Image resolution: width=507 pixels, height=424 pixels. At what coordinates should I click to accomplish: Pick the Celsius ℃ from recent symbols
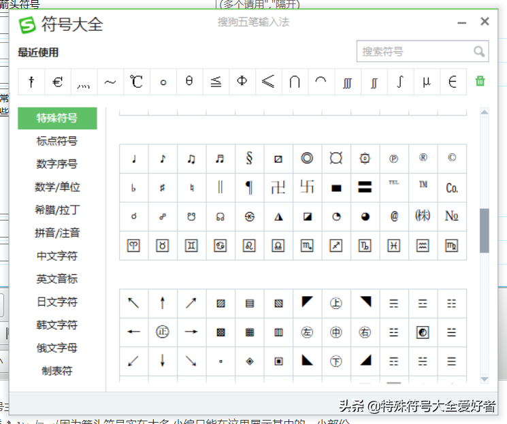136,82
